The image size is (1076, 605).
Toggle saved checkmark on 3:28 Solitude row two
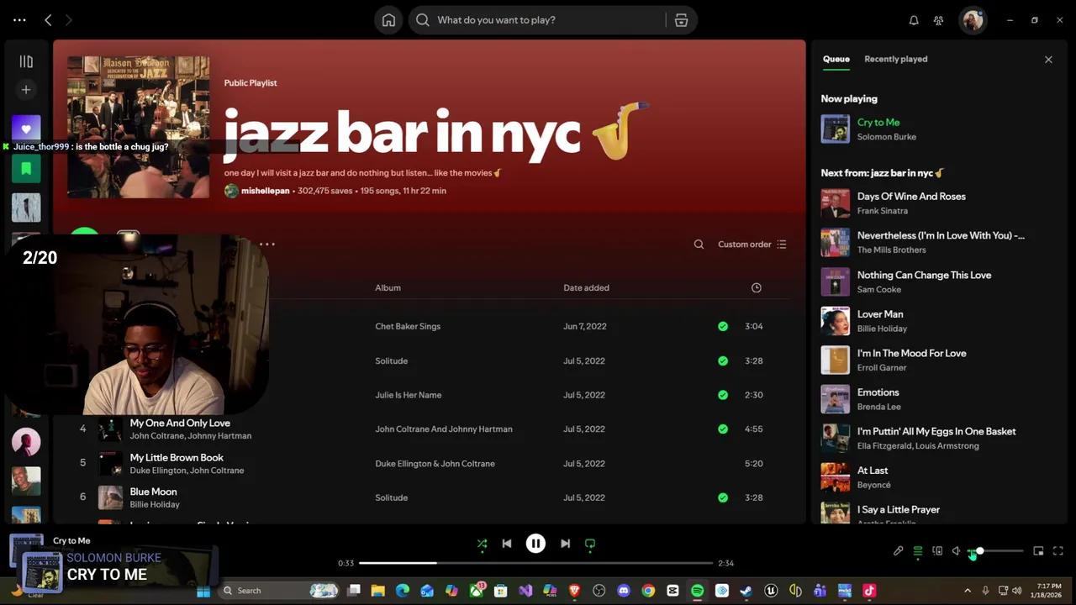723,360
